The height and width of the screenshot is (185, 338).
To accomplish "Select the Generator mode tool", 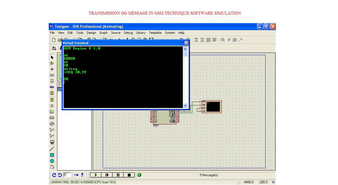I will coord(52,124).
